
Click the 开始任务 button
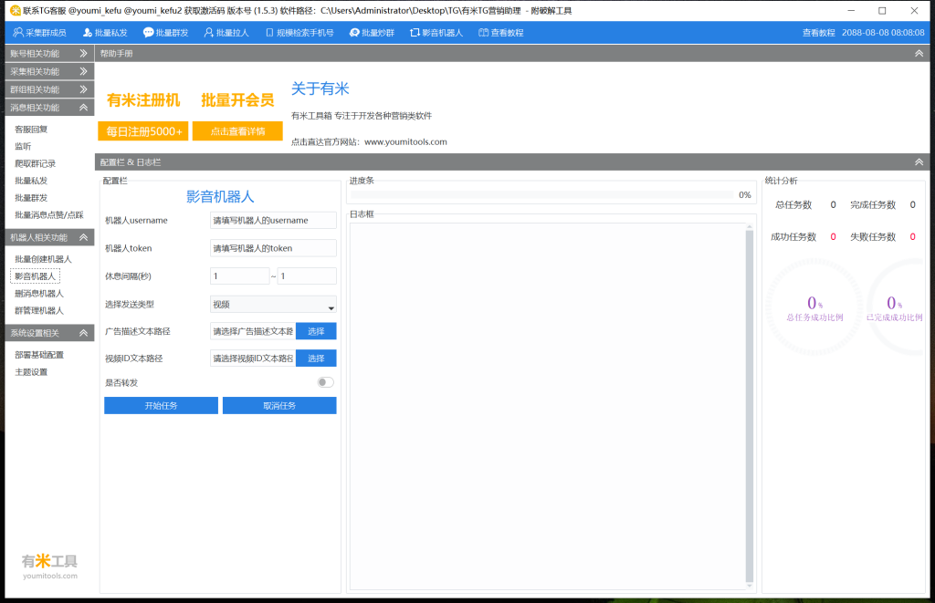161,406
